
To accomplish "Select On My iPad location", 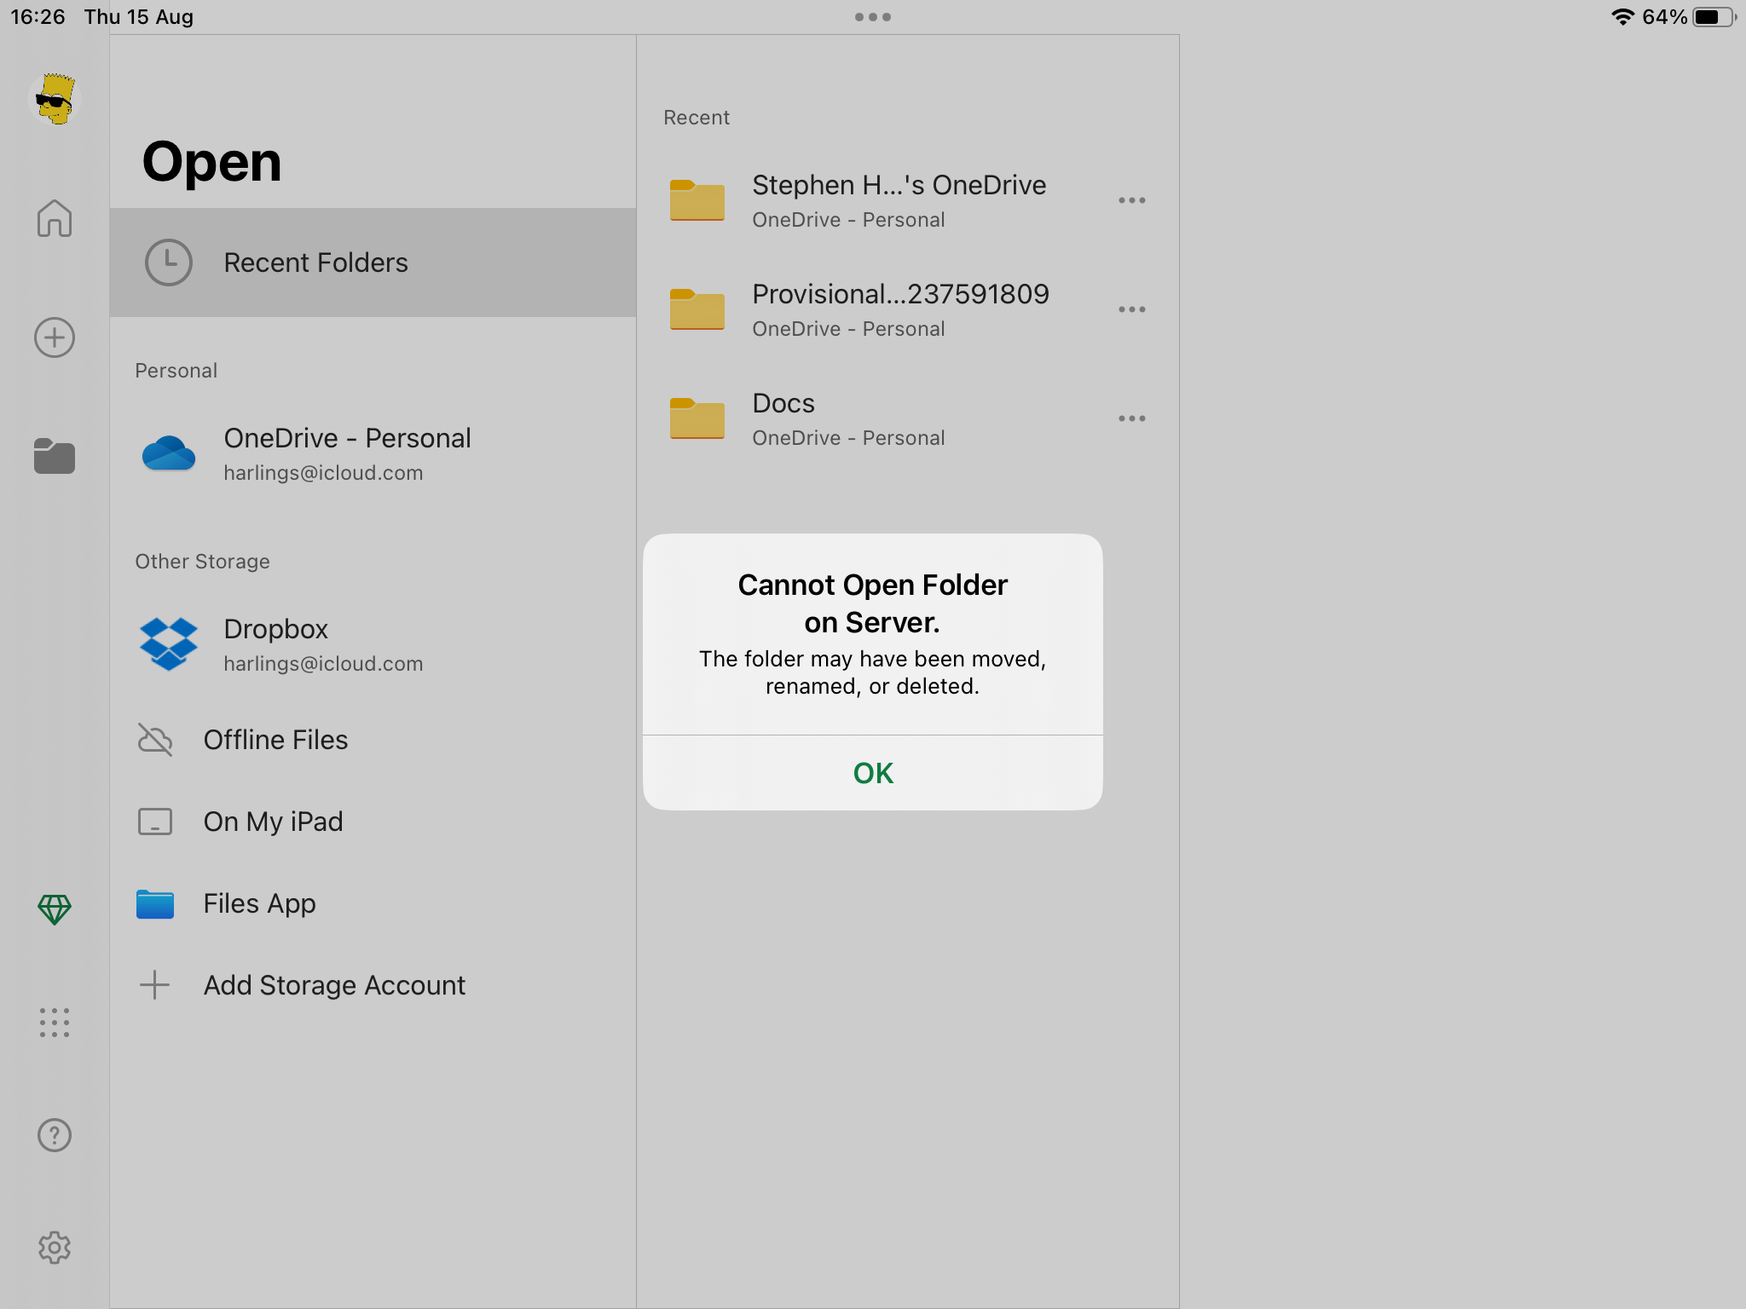I will click(x=272, y=822).
